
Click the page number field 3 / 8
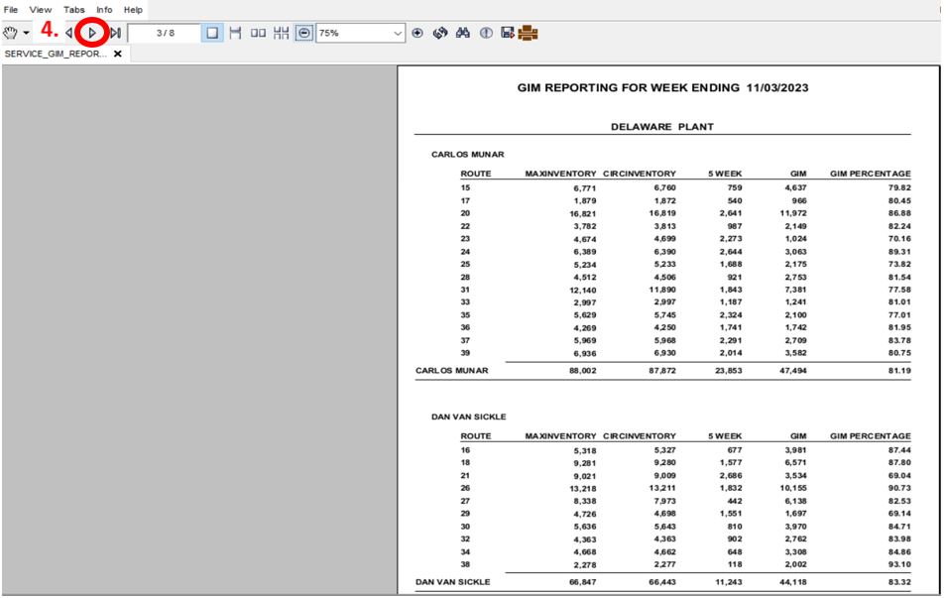pos(165,33)
